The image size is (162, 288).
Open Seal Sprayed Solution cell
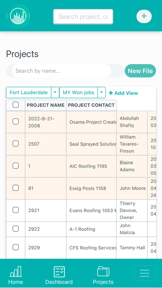point(91,144)
